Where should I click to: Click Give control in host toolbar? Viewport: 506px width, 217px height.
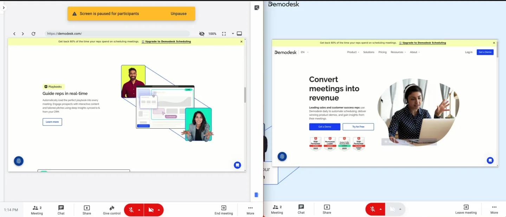click(x=112, y=210)
